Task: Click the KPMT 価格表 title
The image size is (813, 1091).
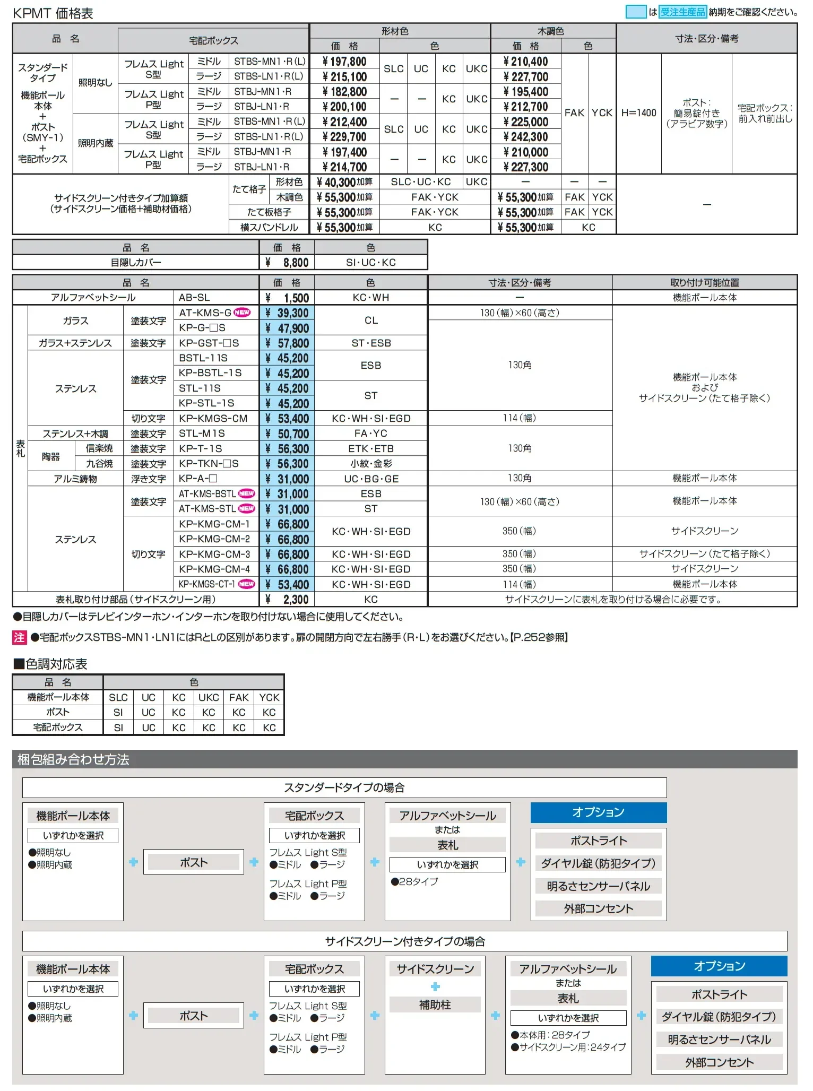Action: (x=53, y=13)
